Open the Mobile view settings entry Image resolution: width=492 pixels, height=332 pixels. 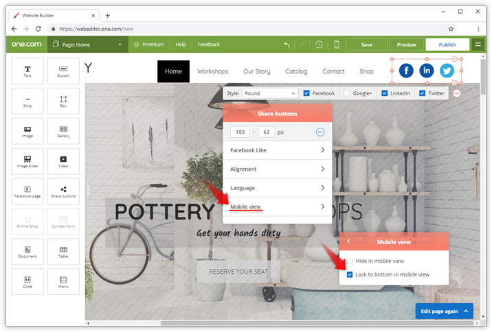[x=277, y=206]
